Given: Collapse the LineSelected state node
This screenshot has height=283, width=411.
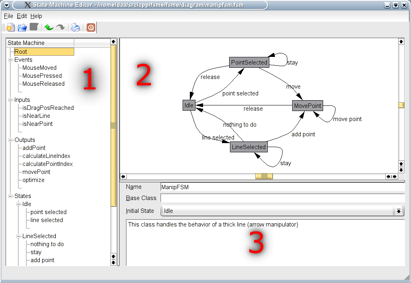Looking at the screenshot, I should [x=18, y=236].
